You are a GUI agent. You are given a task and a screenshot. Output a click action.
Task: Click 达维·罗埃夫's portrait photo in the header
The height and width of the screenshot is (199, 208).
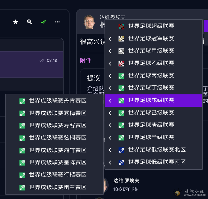point(89,22)
